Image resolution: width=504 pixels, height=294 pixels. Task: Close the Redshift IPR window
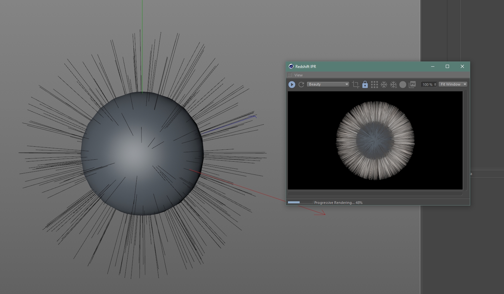click(462, 66)
